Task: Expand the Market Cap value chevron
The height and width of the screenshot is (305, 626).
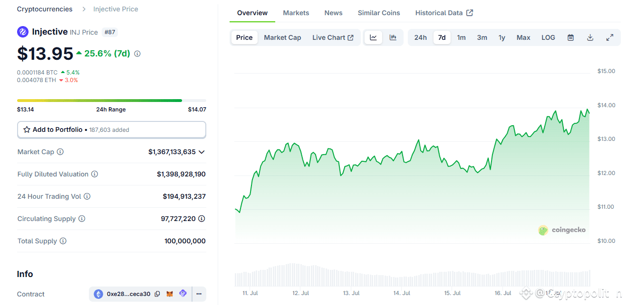Action: pyautogui.click(x=202, y=152)
